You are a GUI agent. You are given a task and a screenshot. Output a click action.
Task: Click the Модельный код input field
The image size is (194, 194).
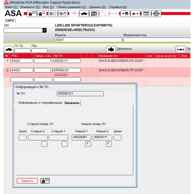(157, 40)
